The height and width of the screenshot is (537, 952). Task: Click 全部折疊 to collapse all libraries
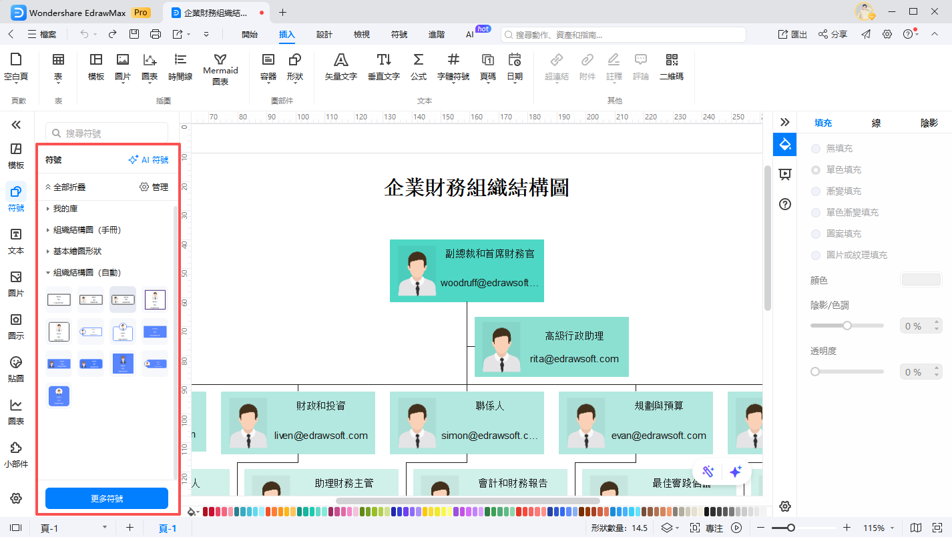pyautogui.click(x=69, y=187)
